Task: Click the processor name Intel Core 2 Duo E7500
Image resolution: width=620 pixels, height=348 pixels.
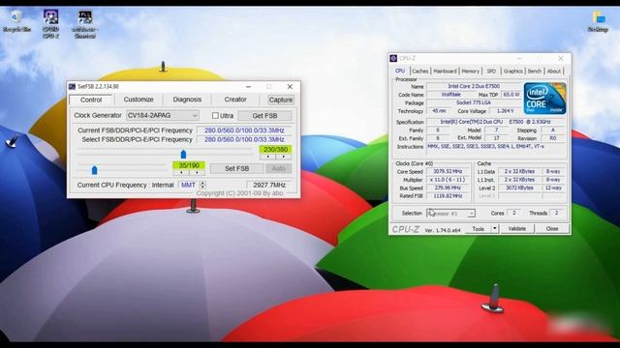Action: point(474,86)
